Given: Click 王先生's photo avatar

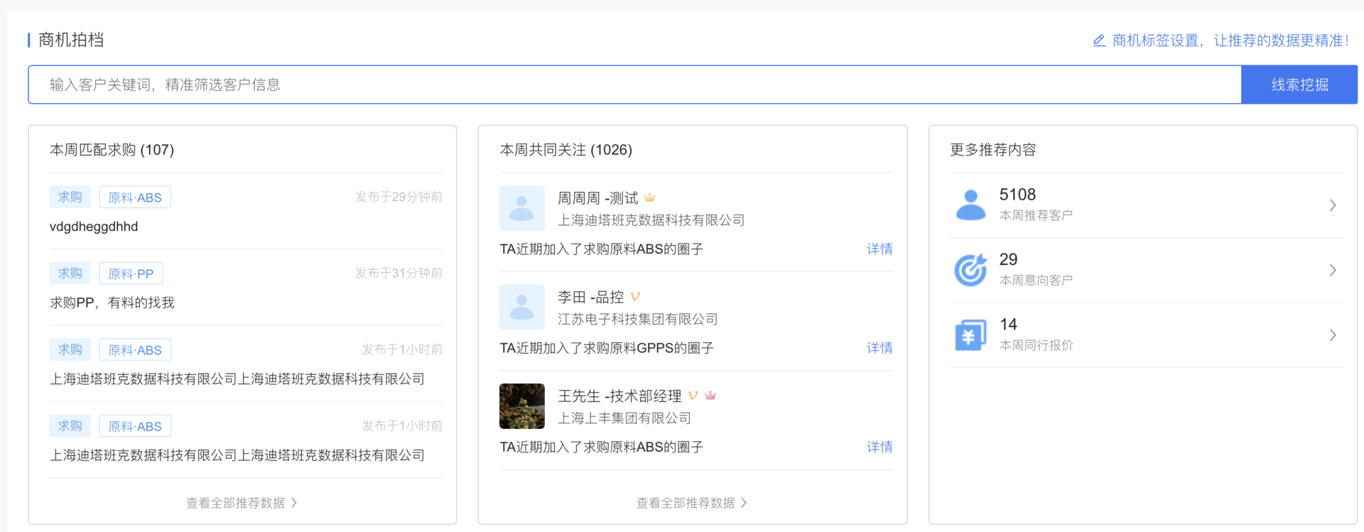Looking at the screenshot, I should click(x=521, y=406).
